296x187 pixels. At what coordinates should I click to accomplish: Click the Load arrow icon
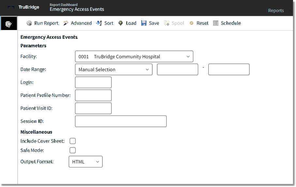[120, 23]
